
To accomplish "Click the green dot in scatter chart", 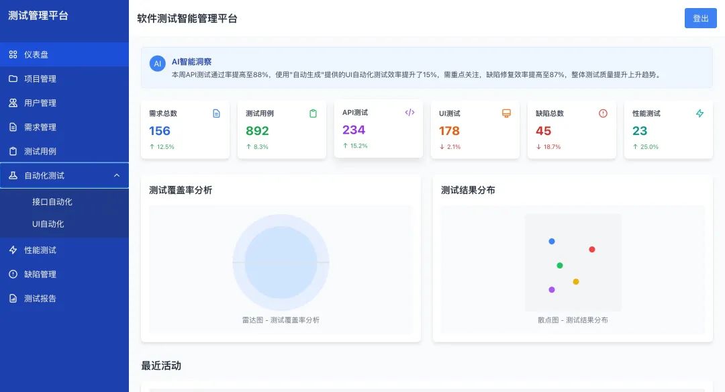I will point(560,265).
